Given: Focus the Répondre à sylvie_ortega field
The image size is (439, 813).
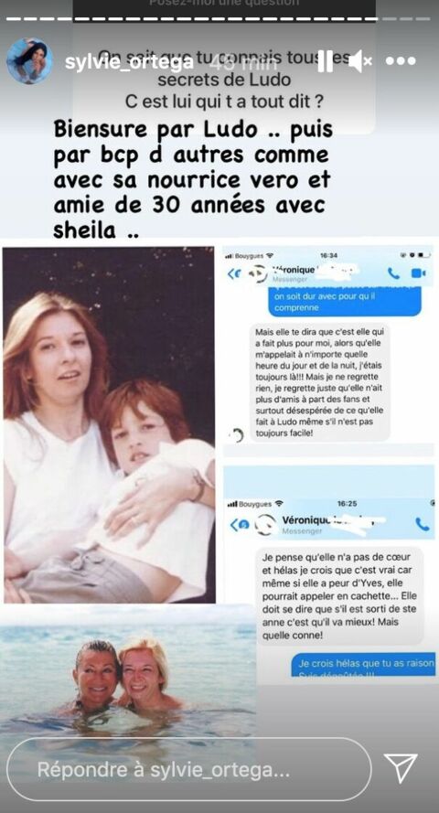Looking at the screenshot, I should click(189, 769).
